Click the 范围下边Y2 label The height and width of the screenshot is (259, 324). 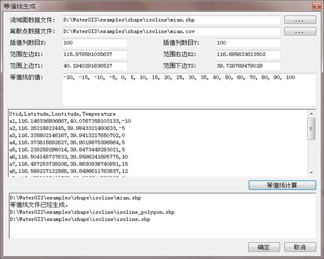coord(180,66)
